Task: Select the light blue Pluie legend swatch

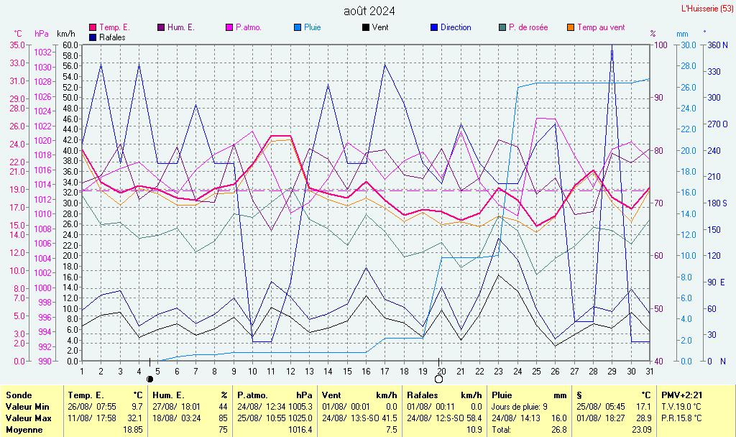Action: click(298, 28)
